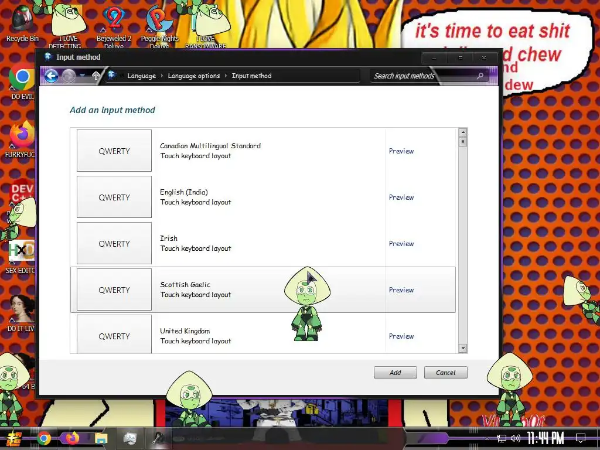Show hidden tray icons chevron

487,438
